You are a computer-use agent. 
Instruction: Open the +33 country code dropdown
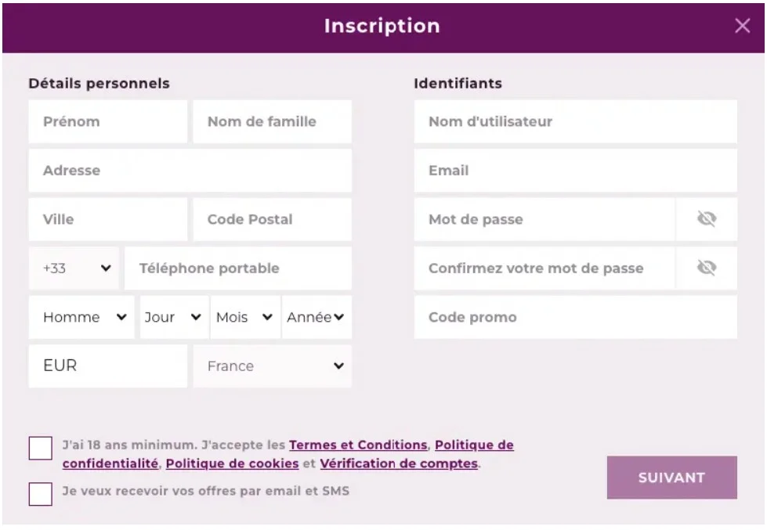pos(74,268)
